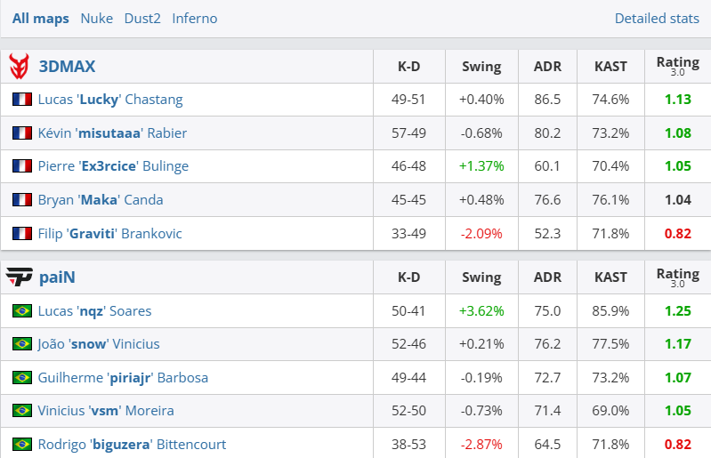Click the Brazilian flag next to biguzera
This screenshot has width=711, height=458.
(x=22, y=445)
